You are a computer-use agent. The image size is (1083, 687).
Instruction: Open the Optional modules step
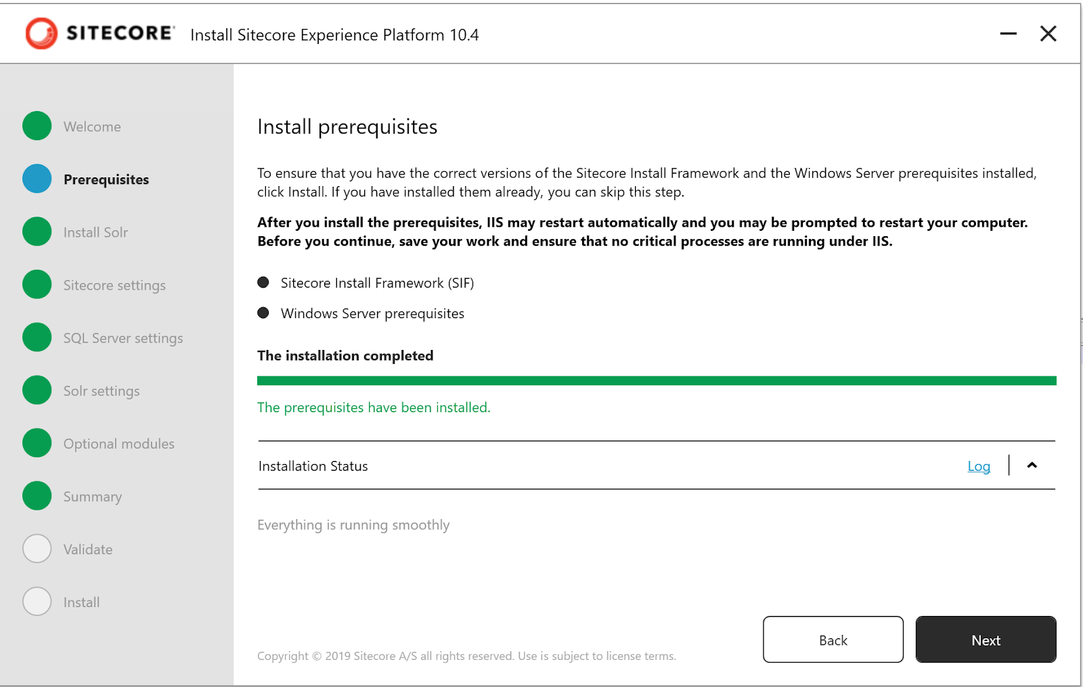click(119, 444)
